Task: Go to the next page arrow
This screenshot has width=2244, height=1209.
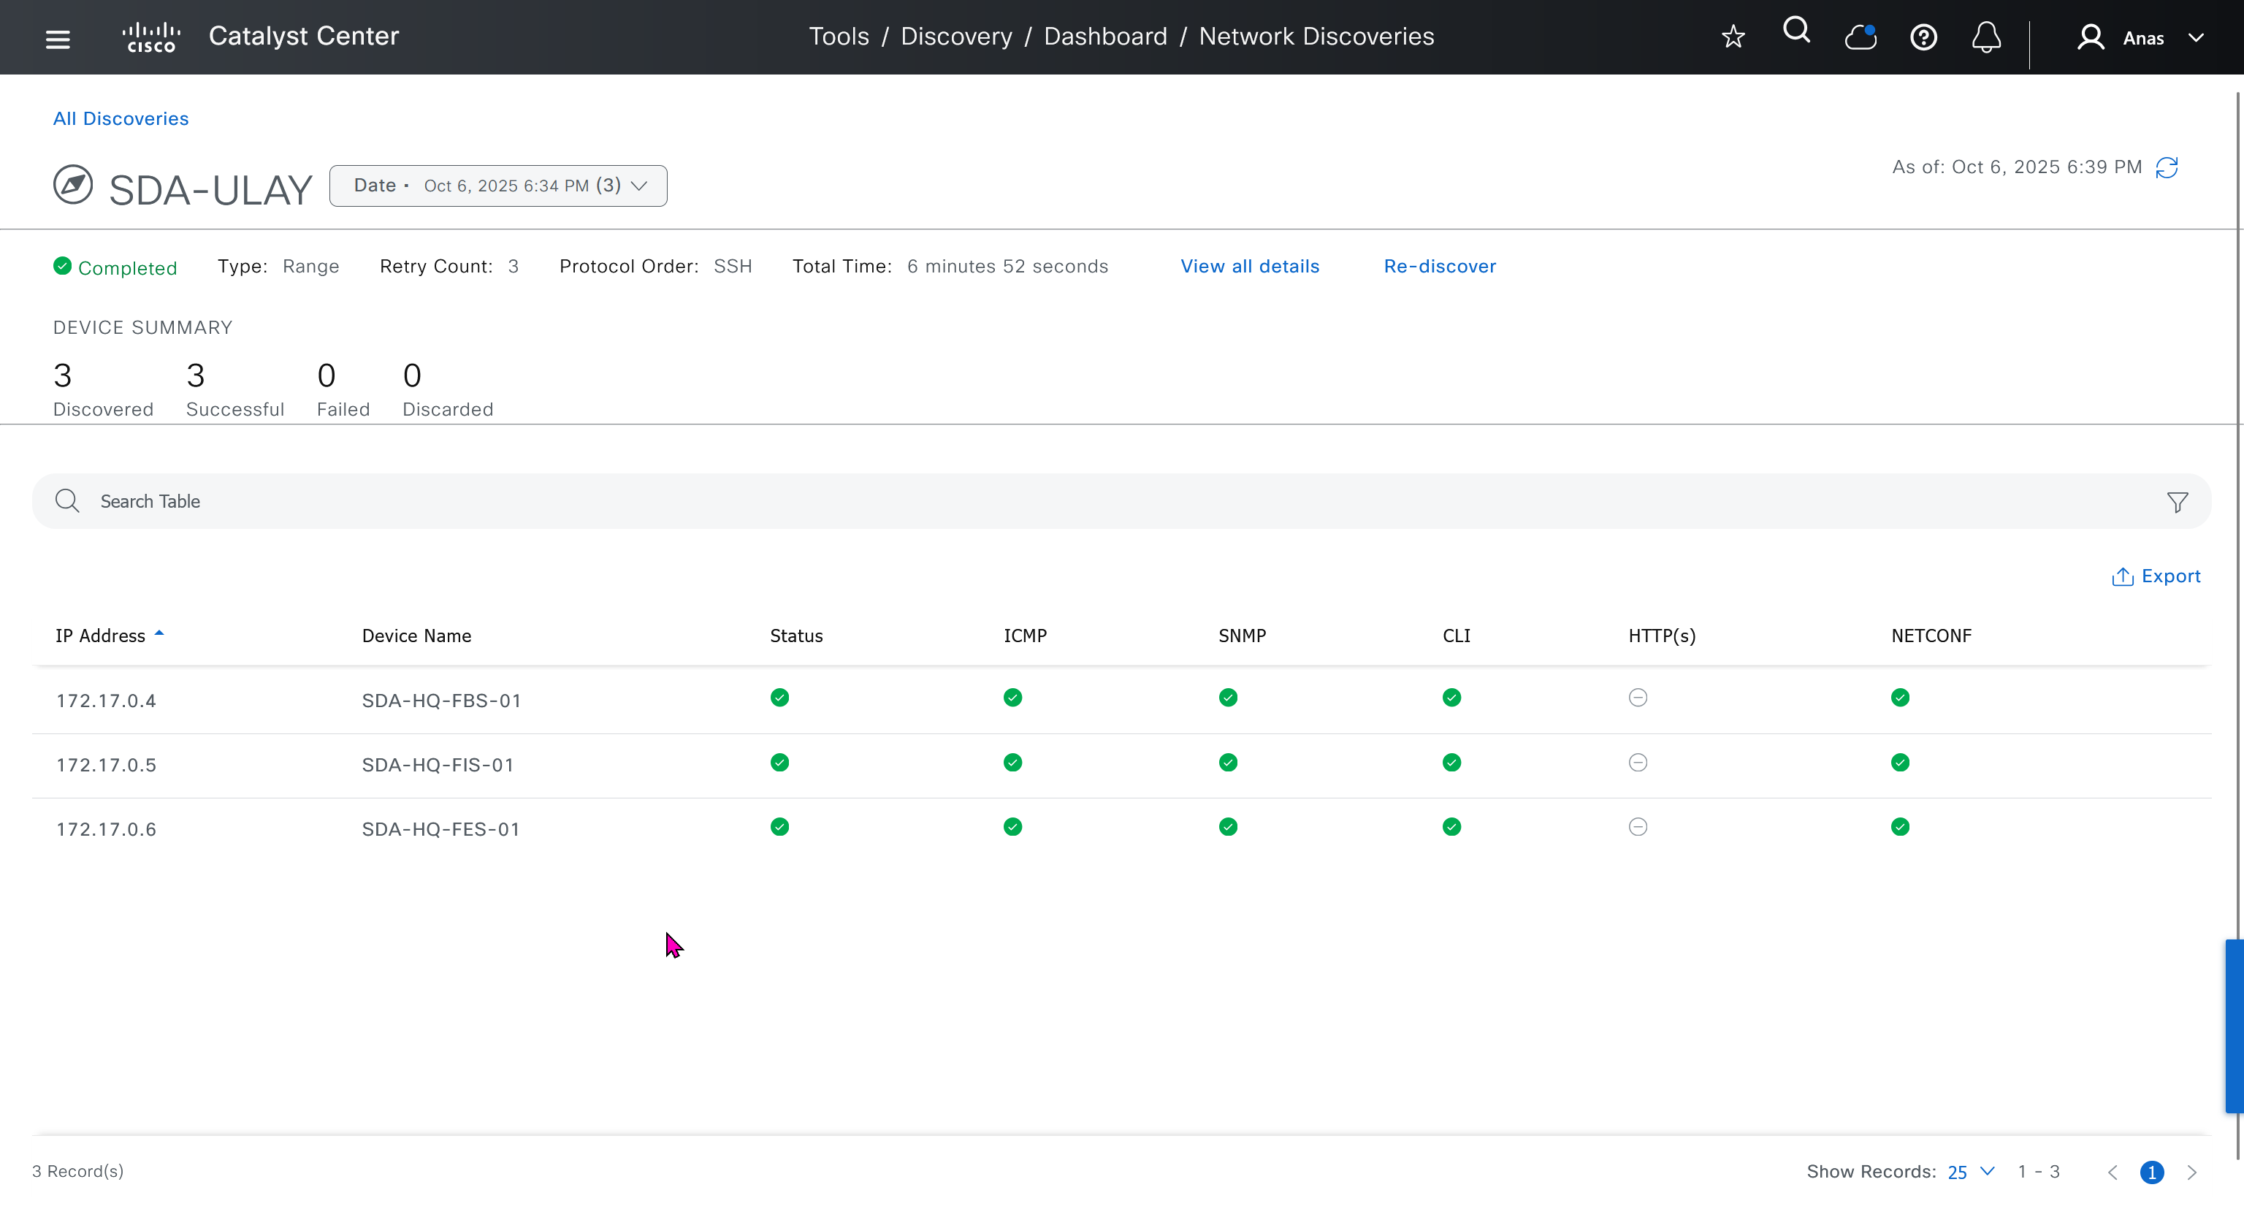Action: [2191, 1172]
